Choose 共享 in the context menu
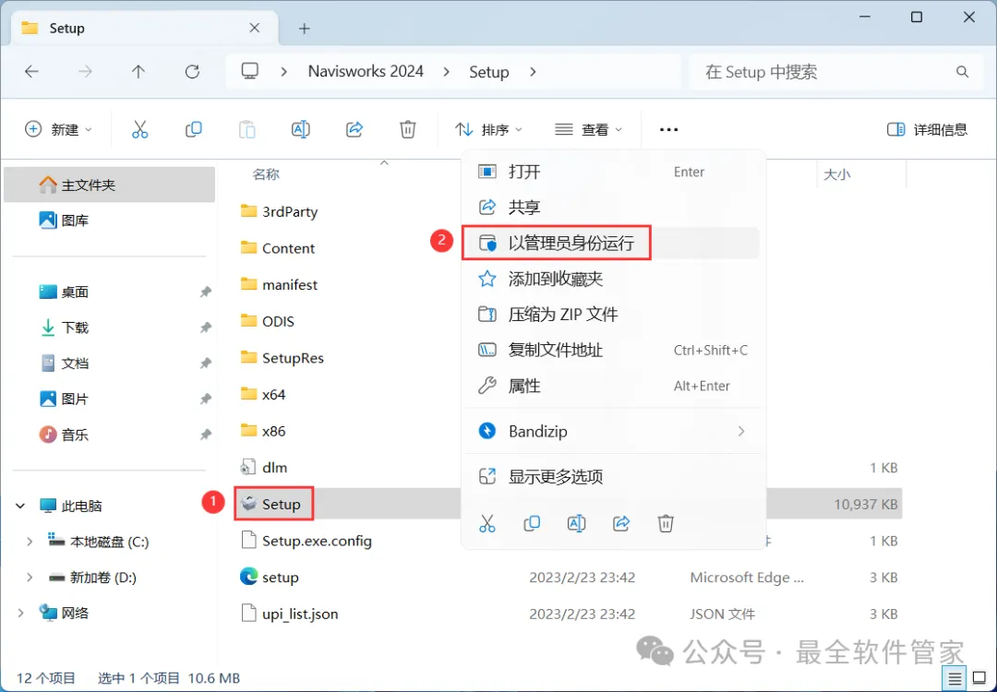The image size is (997, 692). click(613, 208)
